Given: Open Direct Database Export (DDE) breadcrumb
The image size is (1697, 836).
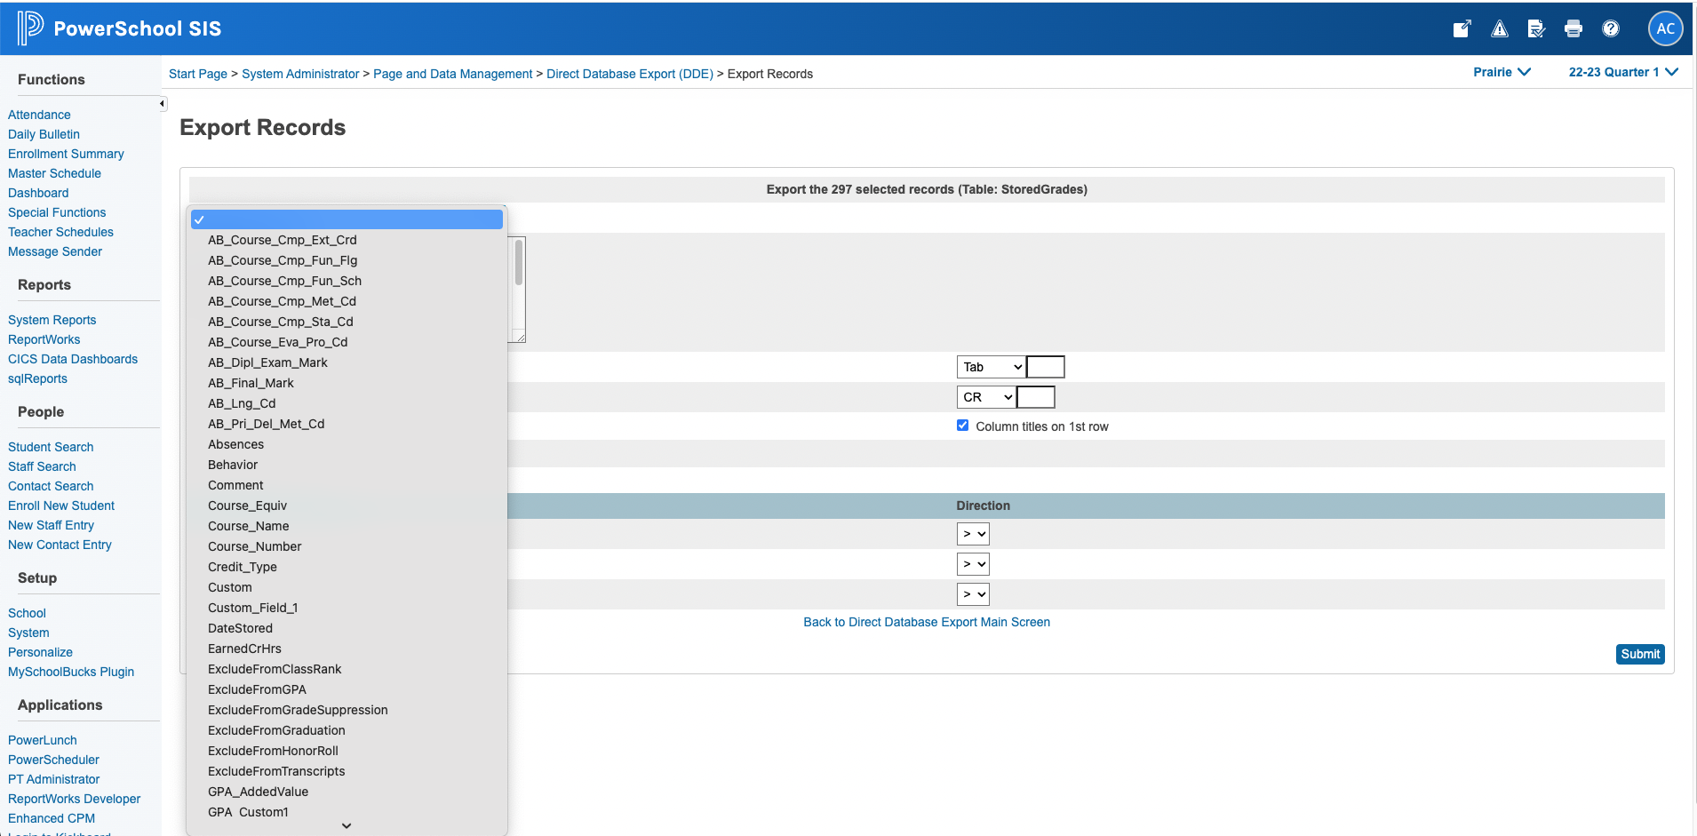Looking at the screenshot, I should [x=630, y=74].
